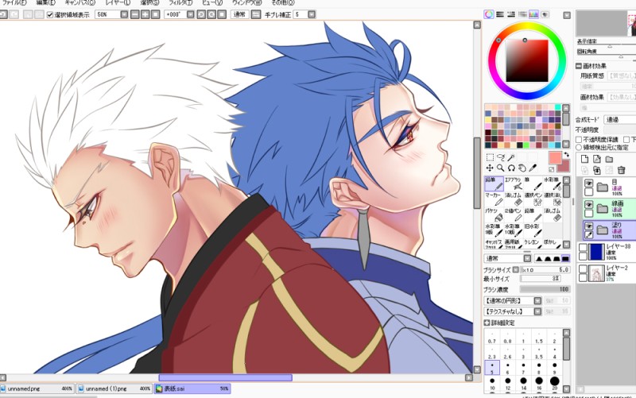The width and height of the screenshot is (636, 398).
Task: Pick the 旧水彩 legacy watercolor brush
Action: (x=533, y=231)
